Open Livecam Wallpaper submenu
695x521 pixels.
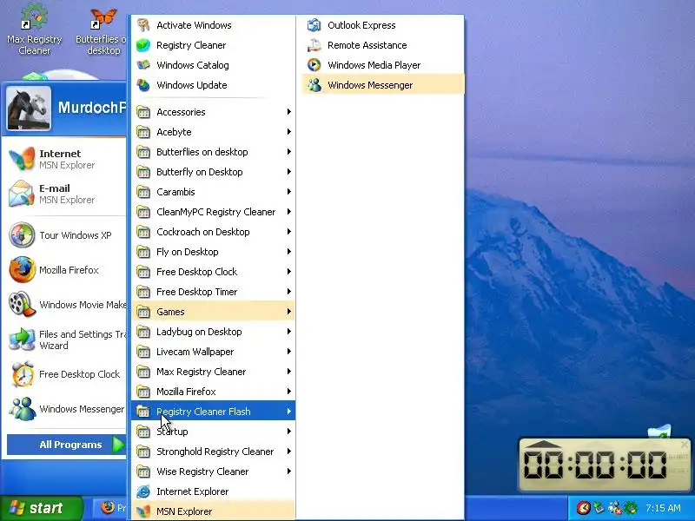(x=213, y=352)
